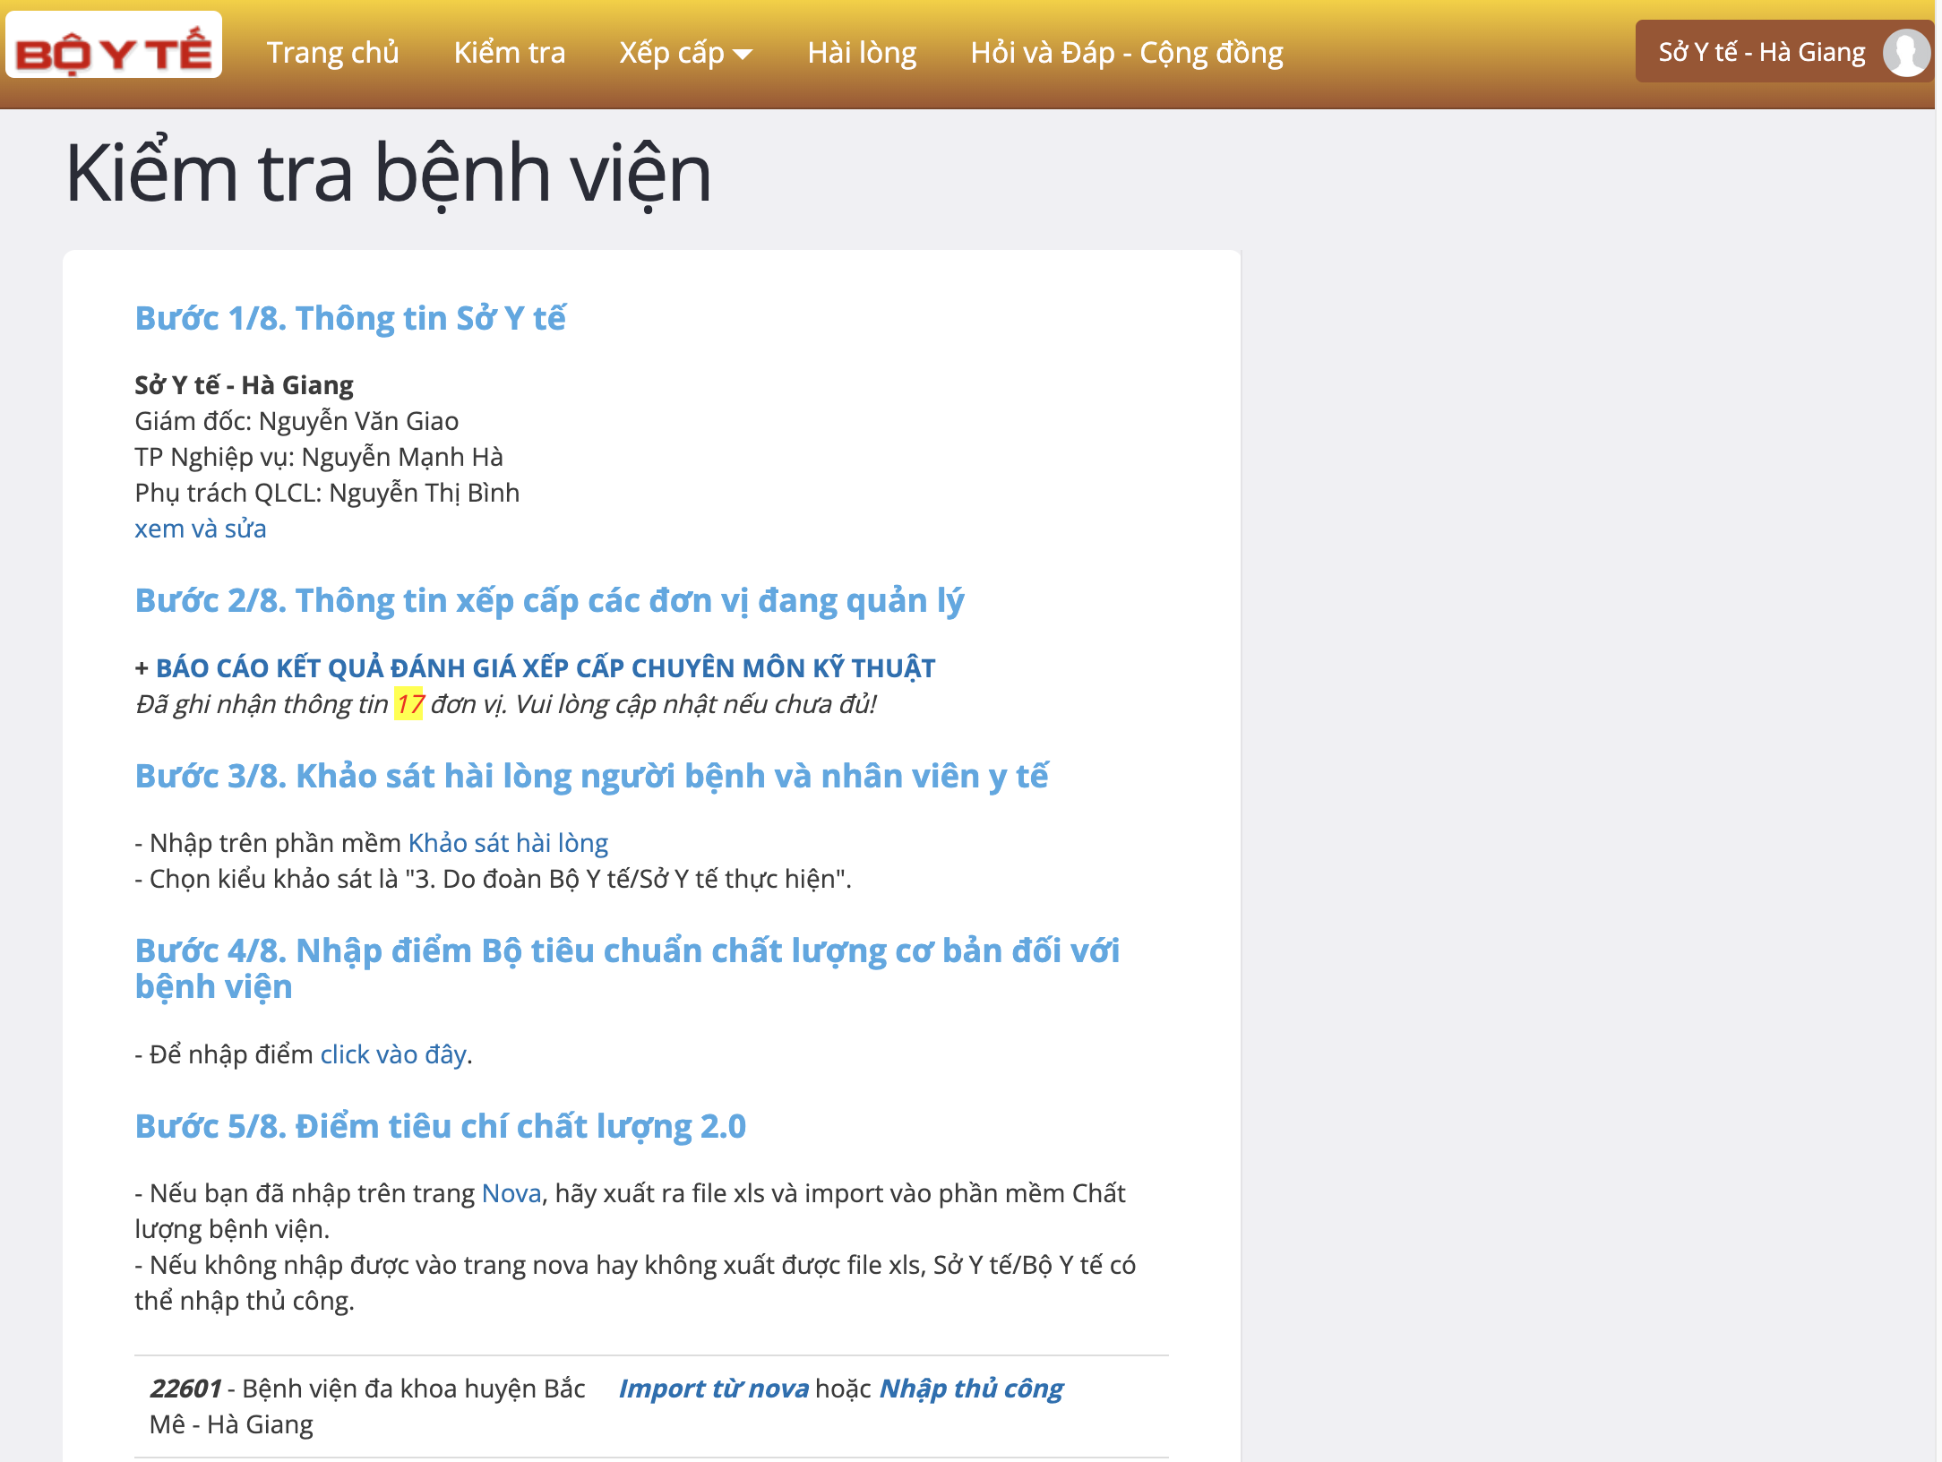This screenshot has width=1942, height=1462.
Task: Click the user avatar icon
Action: point(1905,53)
